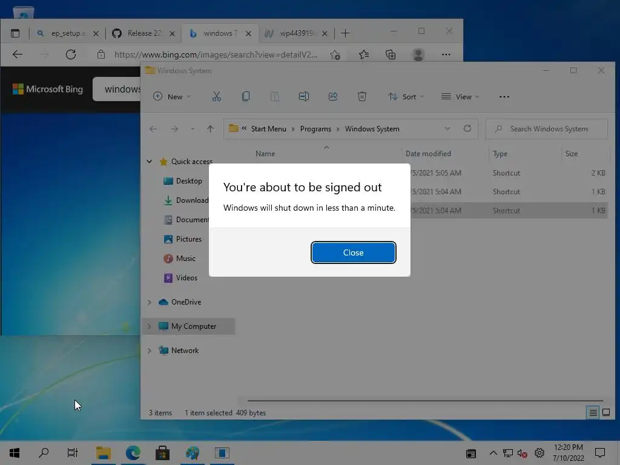The image size is (620, 465).
Task: Go back in Edge browser
Action: click(18, 54)
